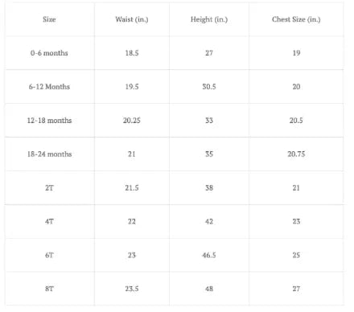Click the 4T size row label
The width and height of the screenshot is (354, 312).
click(49, 222)
